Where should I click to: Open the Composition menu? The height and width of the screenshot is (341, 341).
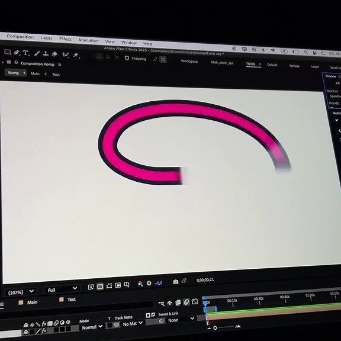[20, 36]
